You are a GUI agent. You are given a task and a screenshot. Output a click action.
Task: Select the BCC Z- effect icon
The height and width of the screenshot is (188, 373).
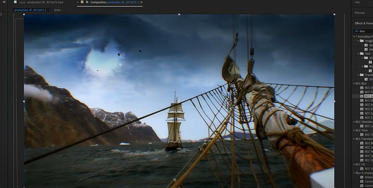[x=362, y=118]
